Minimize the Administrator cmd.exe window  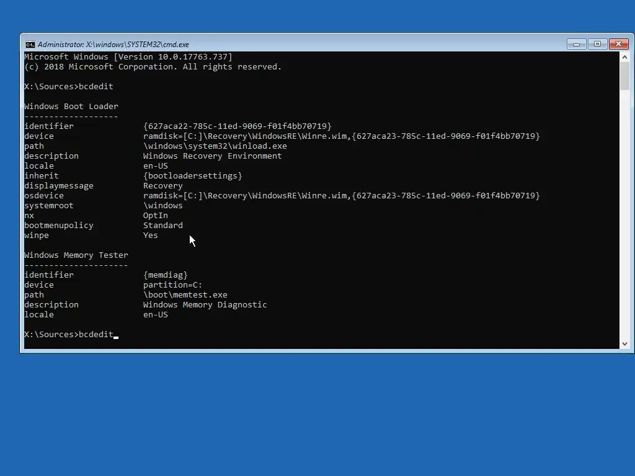click(576, 44)
